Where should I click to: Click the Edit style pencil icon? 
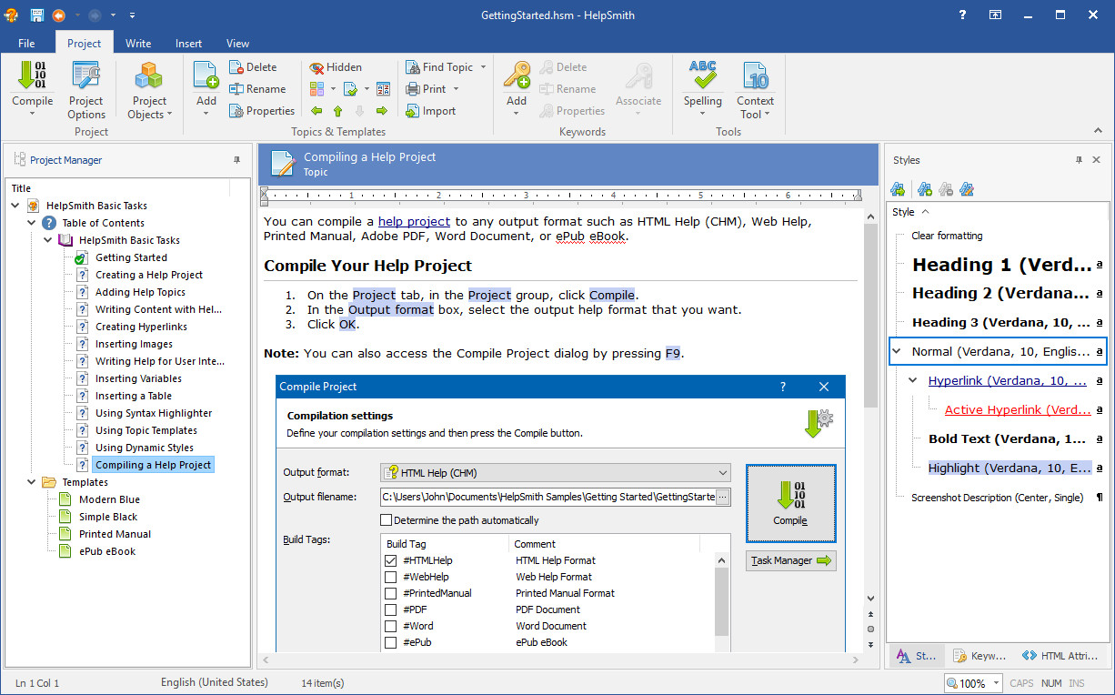click(967, 189)
